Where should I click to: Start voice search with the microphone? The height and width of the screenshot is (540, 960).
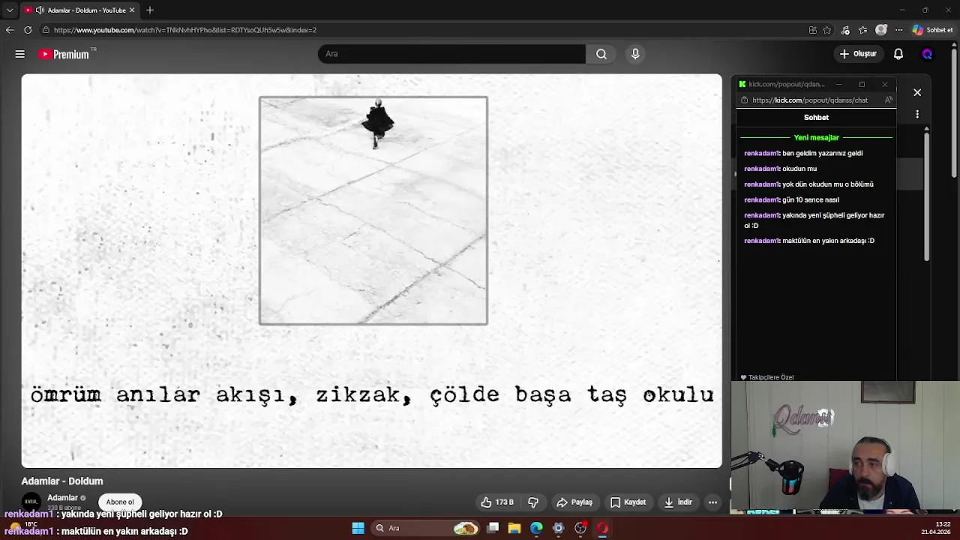point(635,54)
